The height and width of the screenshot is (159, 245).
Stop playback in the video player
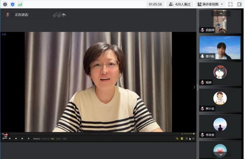pyautogui.click(x=10, y=138)
